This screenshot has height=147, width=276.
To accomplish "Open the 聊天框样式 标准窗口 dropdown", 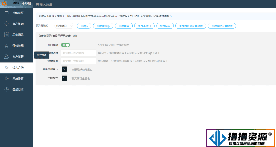I will click(64, 26).
